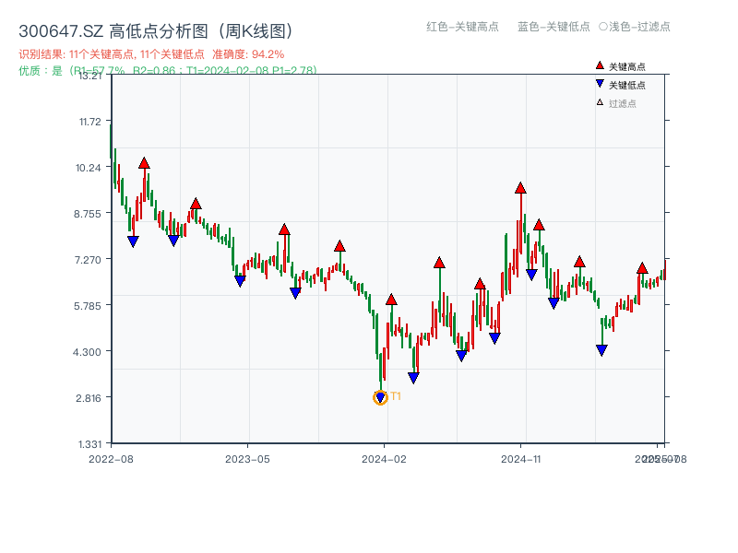Click the blue low marker near 3.5 after T1

tap(413, 378)
